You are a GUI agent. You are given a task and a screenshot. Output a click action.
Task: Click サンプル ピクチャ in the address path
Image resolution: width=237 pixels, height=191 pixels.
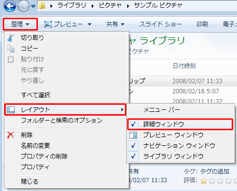coord(158,6)
